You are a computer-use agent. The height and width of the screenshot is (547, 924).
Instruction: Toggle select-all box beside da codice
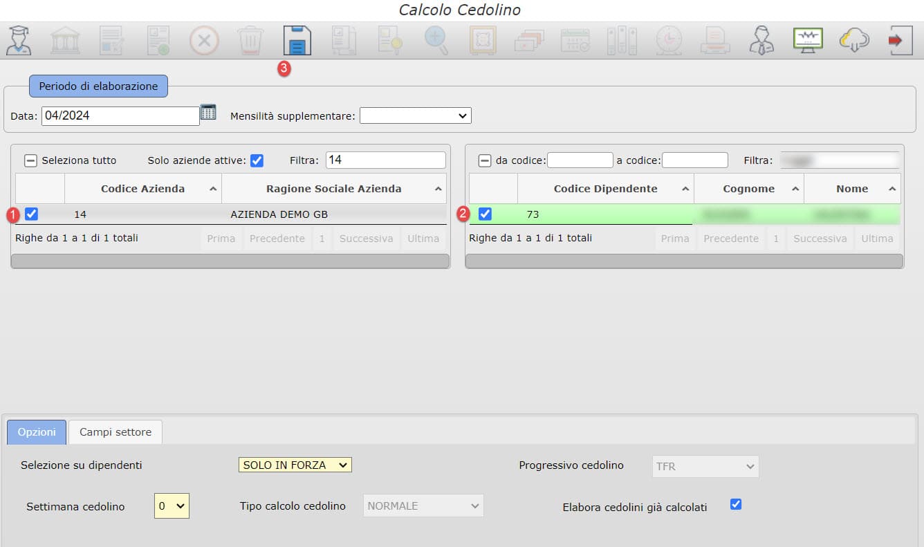[485, 160]
